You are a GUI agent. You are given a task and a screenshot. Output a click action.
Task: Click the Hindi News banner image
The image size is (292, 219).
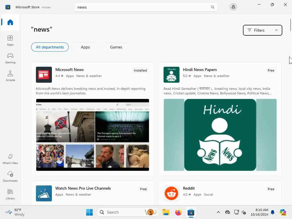[x=220, y=135]
